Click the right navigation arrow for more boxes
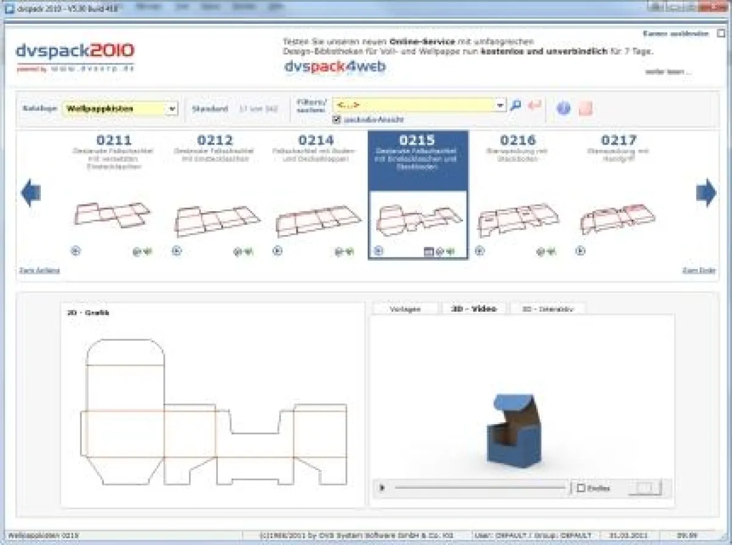732x545 pixels. pos(706,191)
